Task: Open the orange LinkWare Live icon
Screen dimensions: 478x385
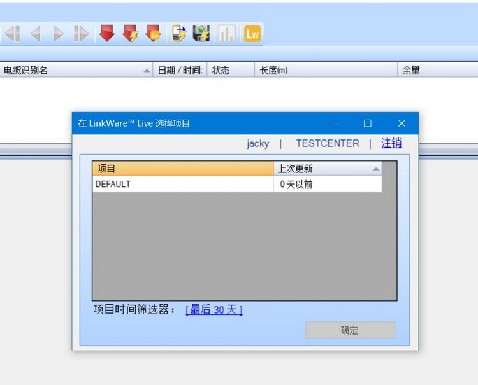Action: pos(252,34)
